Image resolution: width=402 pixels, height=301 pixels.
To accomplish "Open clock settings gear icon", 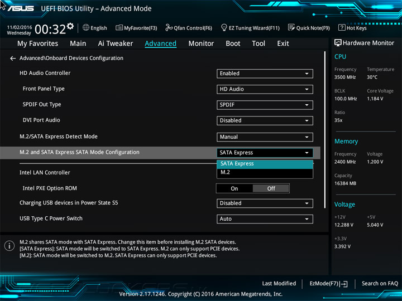I will [x=70, y=26].
